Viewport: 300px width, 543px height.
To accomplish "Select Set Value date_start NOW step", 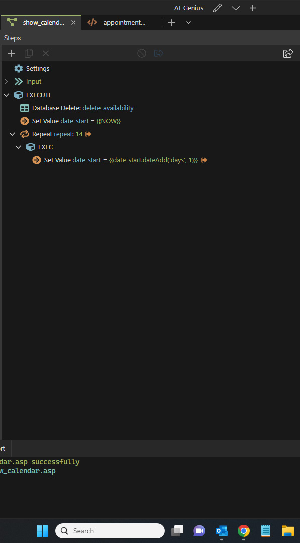I will click(x=70, y=121).
